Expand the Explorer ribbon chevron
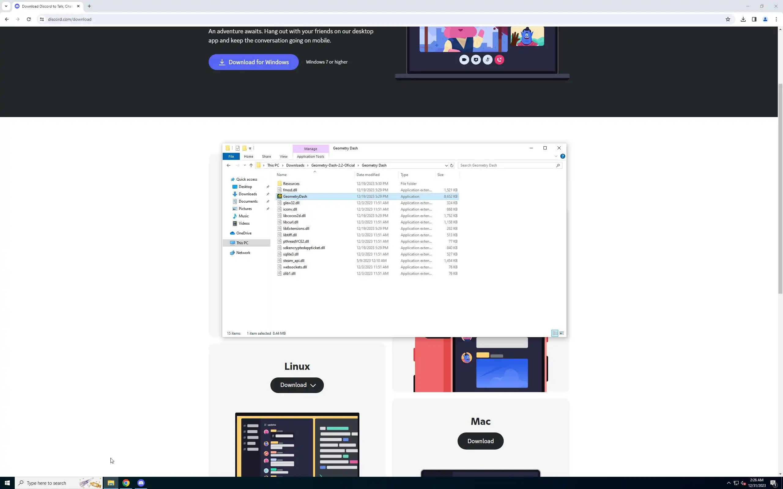This screenshot has height=489, width=783. (556, 156)
